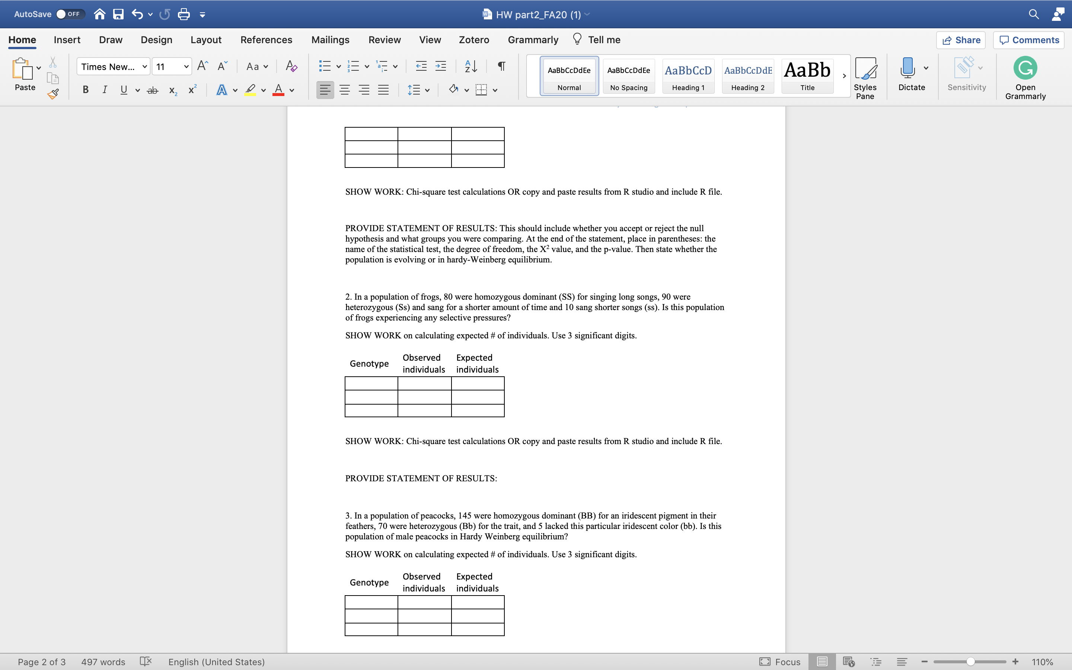This screenshot has width=1072, height=670.
Task: Open the font name dropdown
Action: point(144,67)
